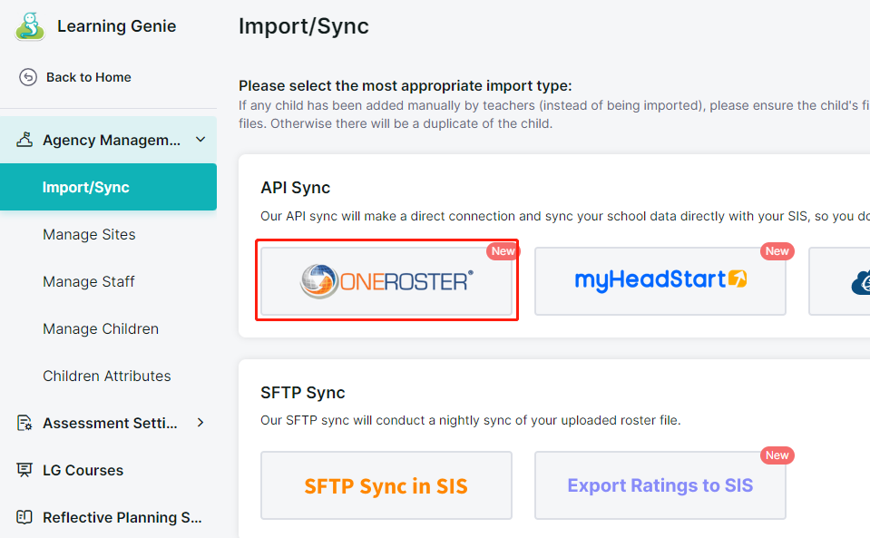Click the Reflective Planning icon
870x538 pixels.
click(x=25, y=517)
